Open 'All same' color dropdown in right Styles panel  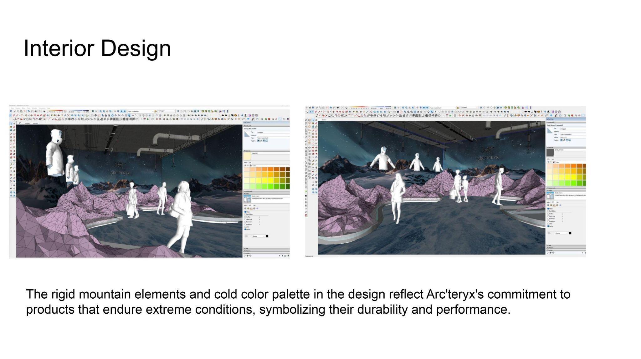(x=562, y=233)
